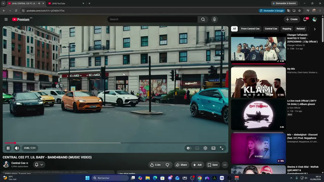324x182 pixels.
Task: Dislike the video
Action: click(167, 165)
